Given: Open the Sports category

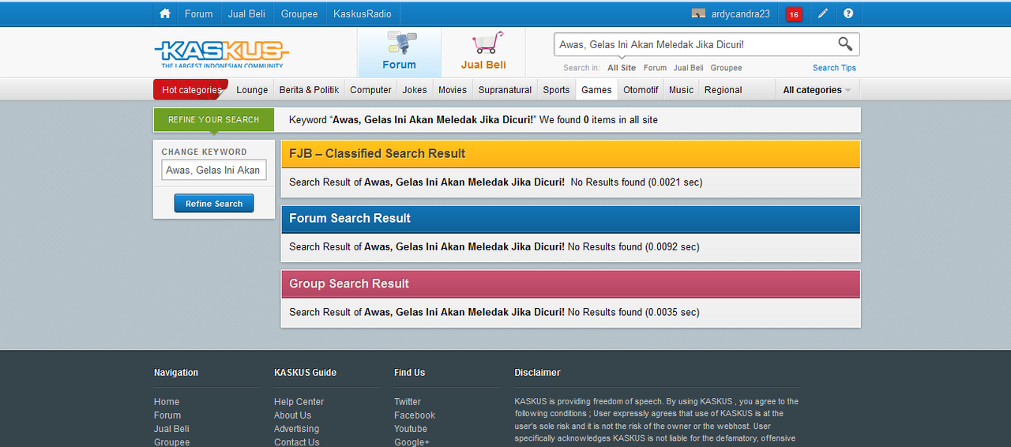Looking at the screenshot, I should point(556,90).
